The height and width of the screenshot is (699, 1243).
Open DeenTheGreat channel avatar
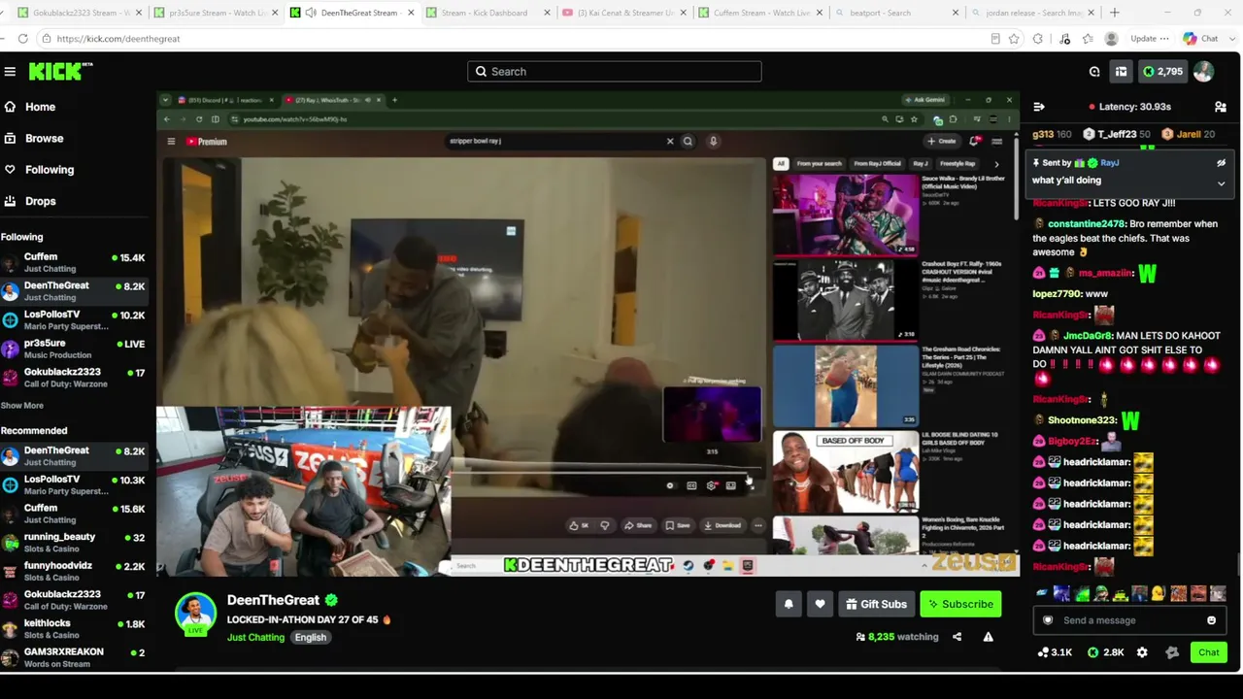195,614
